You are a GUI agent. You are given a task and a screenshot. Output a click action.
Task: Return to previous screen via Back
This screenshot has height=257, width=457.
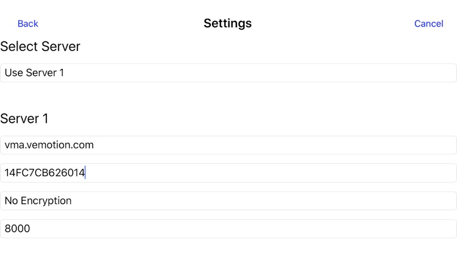click(x=28, y=24)
